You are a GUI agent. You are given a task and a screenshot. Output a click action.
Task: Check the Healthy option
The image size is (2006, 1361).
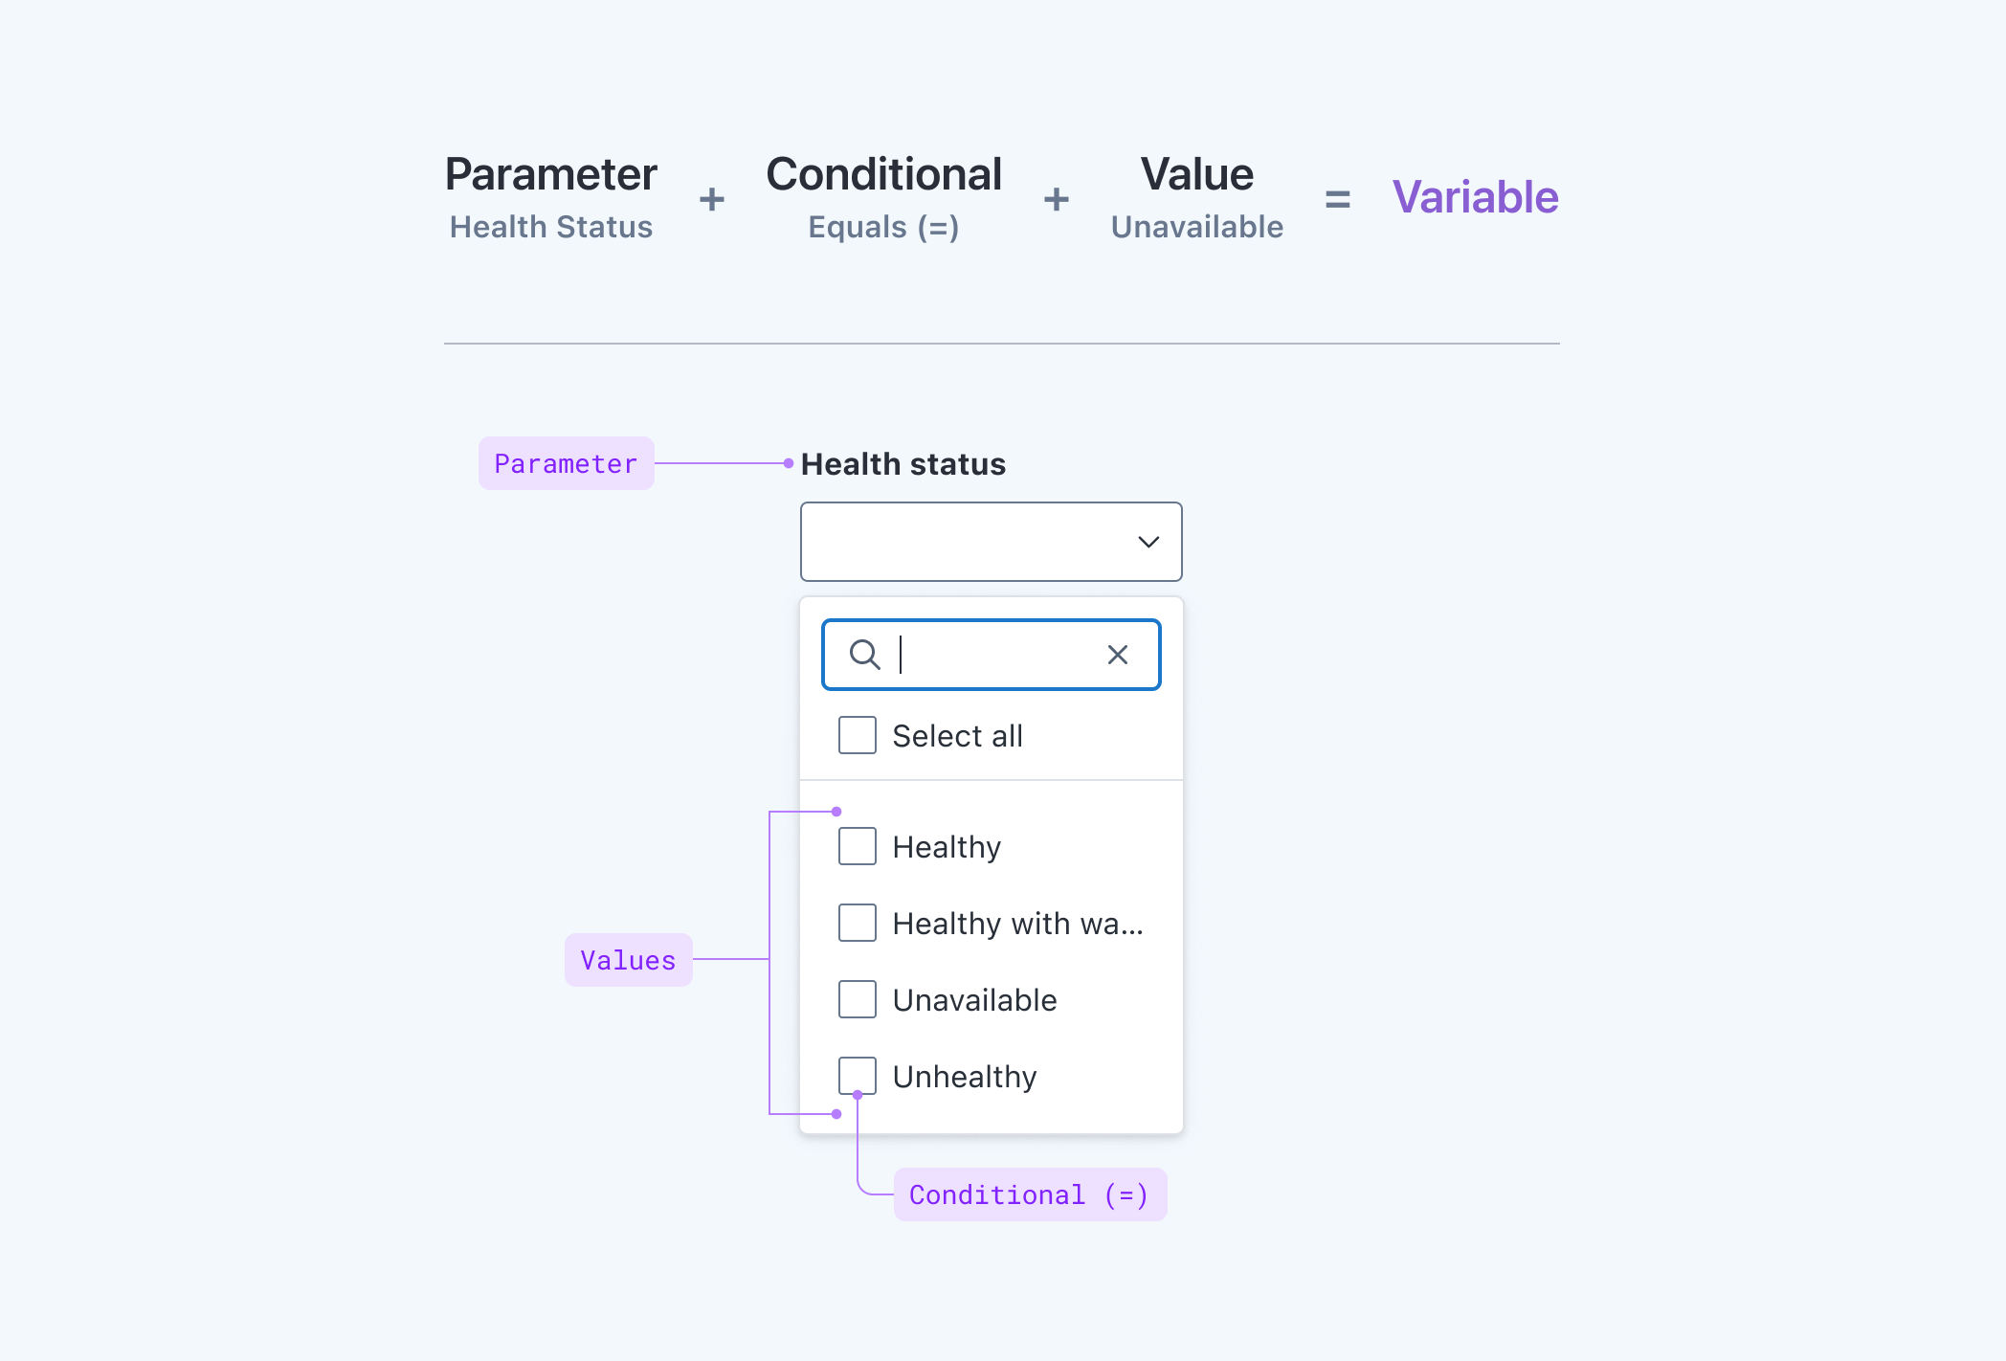[857, 846]
